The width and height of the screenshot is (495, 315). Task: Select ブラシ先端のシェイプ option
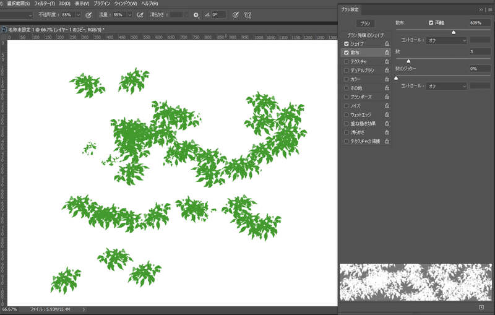coord(366,35)
